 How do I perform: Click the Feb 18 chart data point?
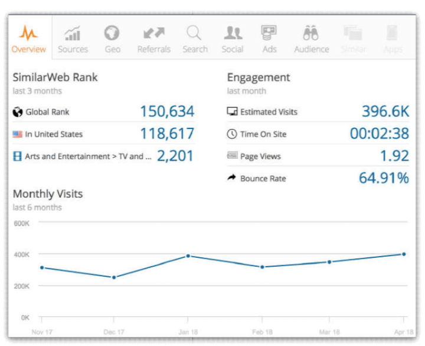pos(262,267)
